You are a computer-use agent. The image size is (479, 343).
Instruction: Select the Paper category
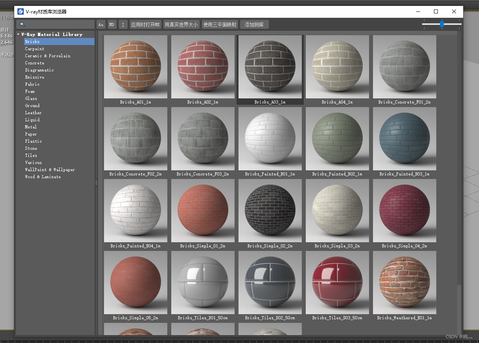[31, 134]
